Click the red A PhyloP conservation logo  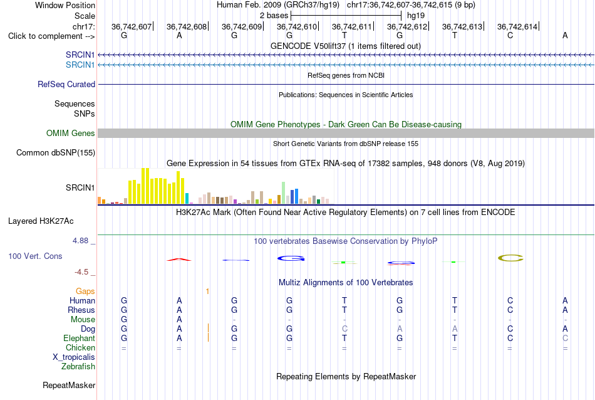click(179, 260)
